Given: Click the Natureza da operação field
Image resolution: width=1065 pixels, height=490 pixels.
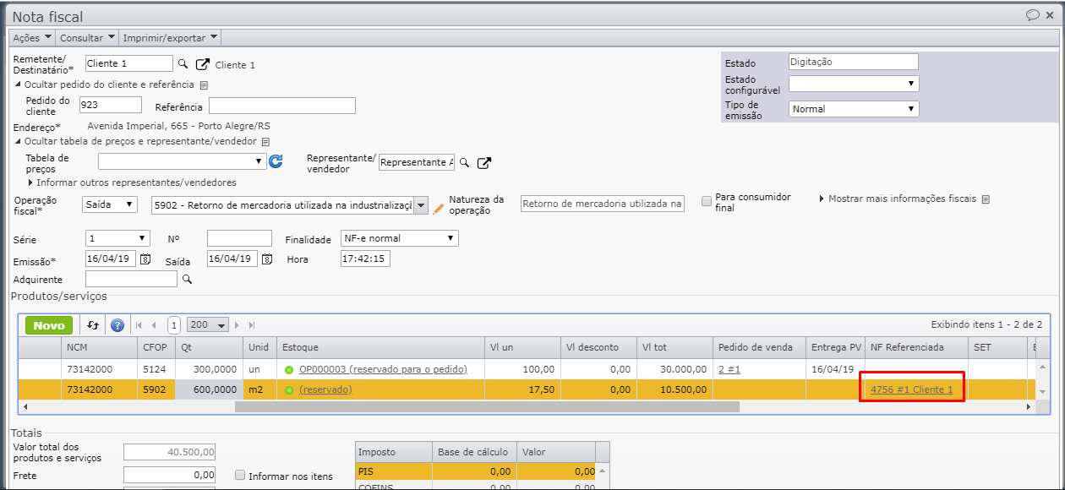Looking at the screenshot, I should (x=603, y=204).
